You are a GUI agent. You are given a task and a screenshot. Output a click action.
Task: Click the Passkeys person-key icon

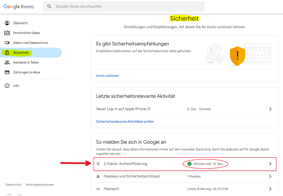click(x=98, y=176)
